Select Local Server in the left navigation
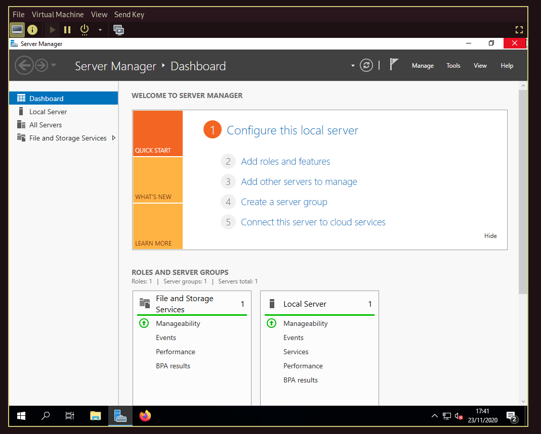This screenshot has height=434, width=541. coord(63,112)
